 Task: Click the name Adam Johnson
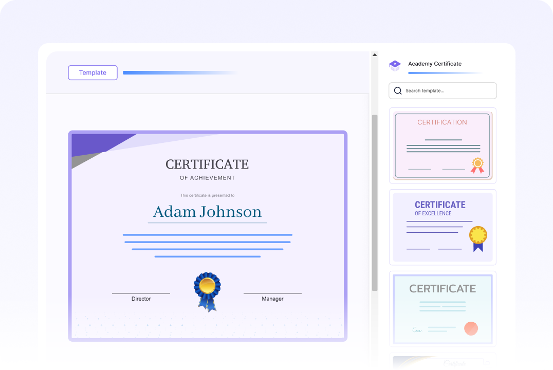[x=208, y=212]
